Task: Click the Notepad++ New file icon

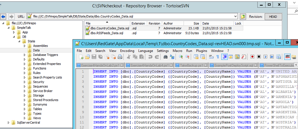Action: (80, 57)
